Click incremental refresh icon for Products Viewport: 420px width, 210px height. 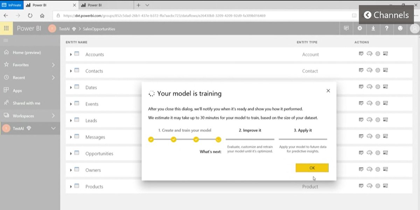coord(386,186)
